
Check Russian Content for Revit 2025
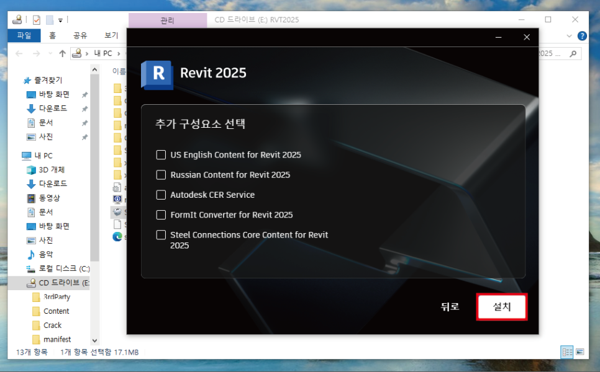click(161, 175)
